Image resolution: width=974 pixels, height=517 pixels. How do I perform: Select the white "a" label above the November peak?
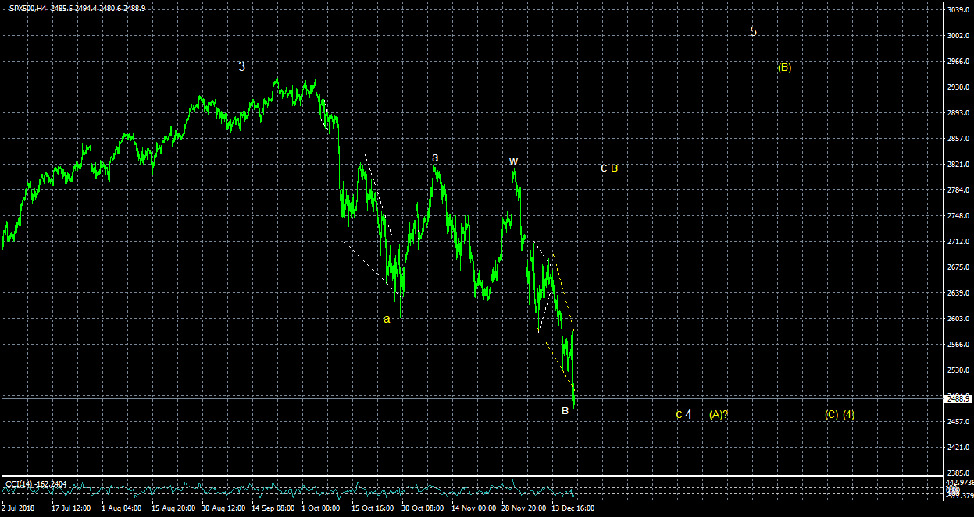(x=436, y=158)
